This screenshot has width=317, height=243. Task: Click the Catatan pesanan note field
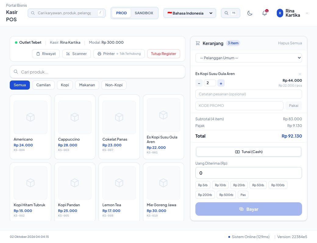pos(249,94)
